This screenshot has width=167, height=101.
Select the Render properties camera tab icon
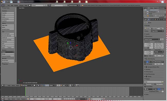pos(149,19)
